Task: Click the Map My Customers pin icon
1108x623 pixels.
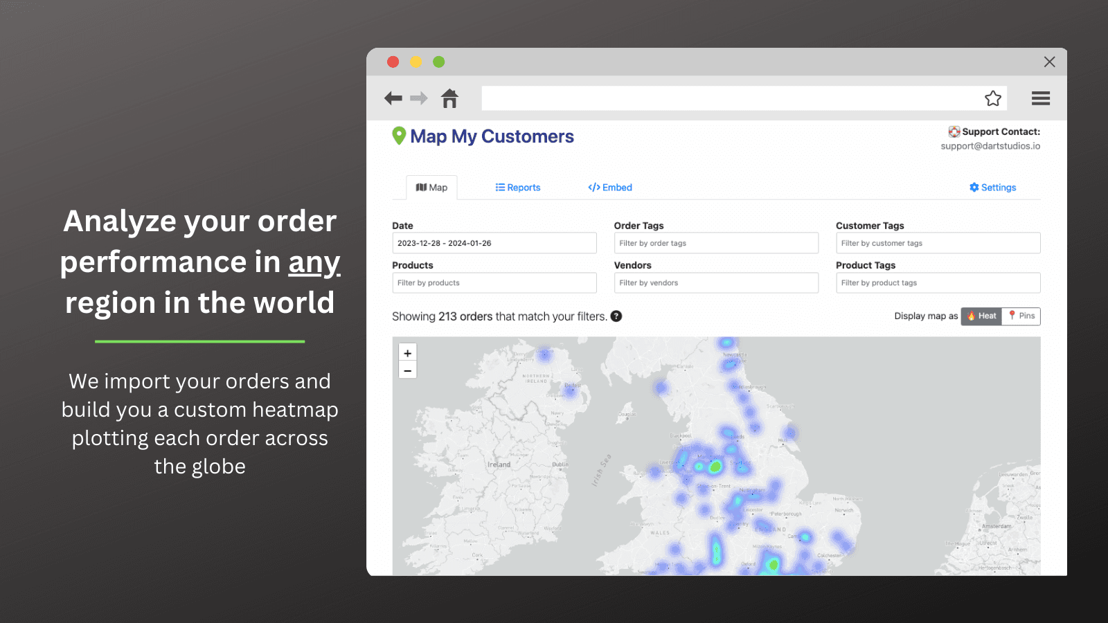Action: tap(399, 136)
